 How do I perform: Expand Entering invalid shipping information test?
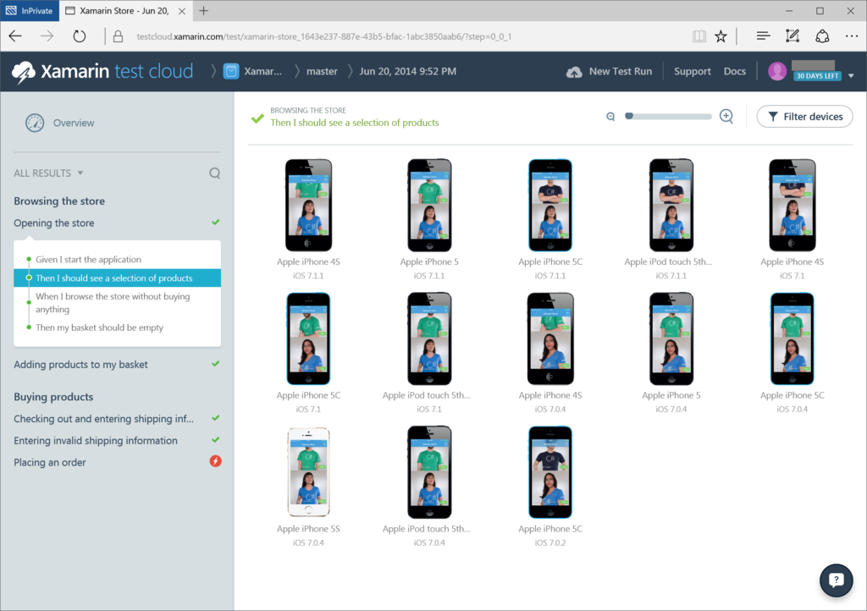(x=96, y=441)
